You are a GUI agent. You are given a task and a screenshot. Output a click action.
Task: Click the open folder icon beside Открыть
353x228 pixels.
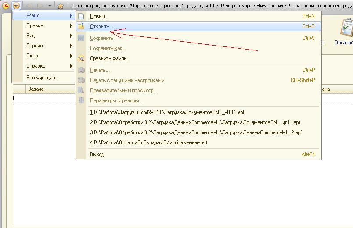pos(81,26)
